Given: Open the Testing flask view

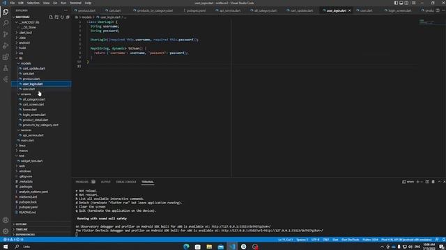Looking at the screenshot, I should (x=6, y=68).
